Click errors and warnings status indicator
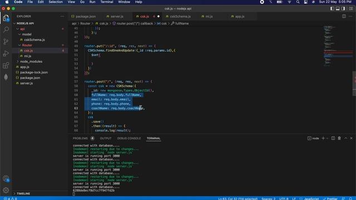 tap(10, 198)
